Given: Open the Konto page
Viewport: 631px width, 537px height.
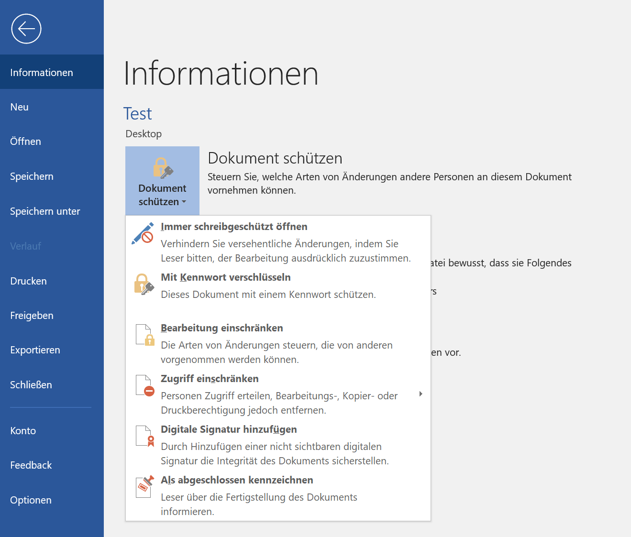Looking at the screenshot, I should [52, 431].
